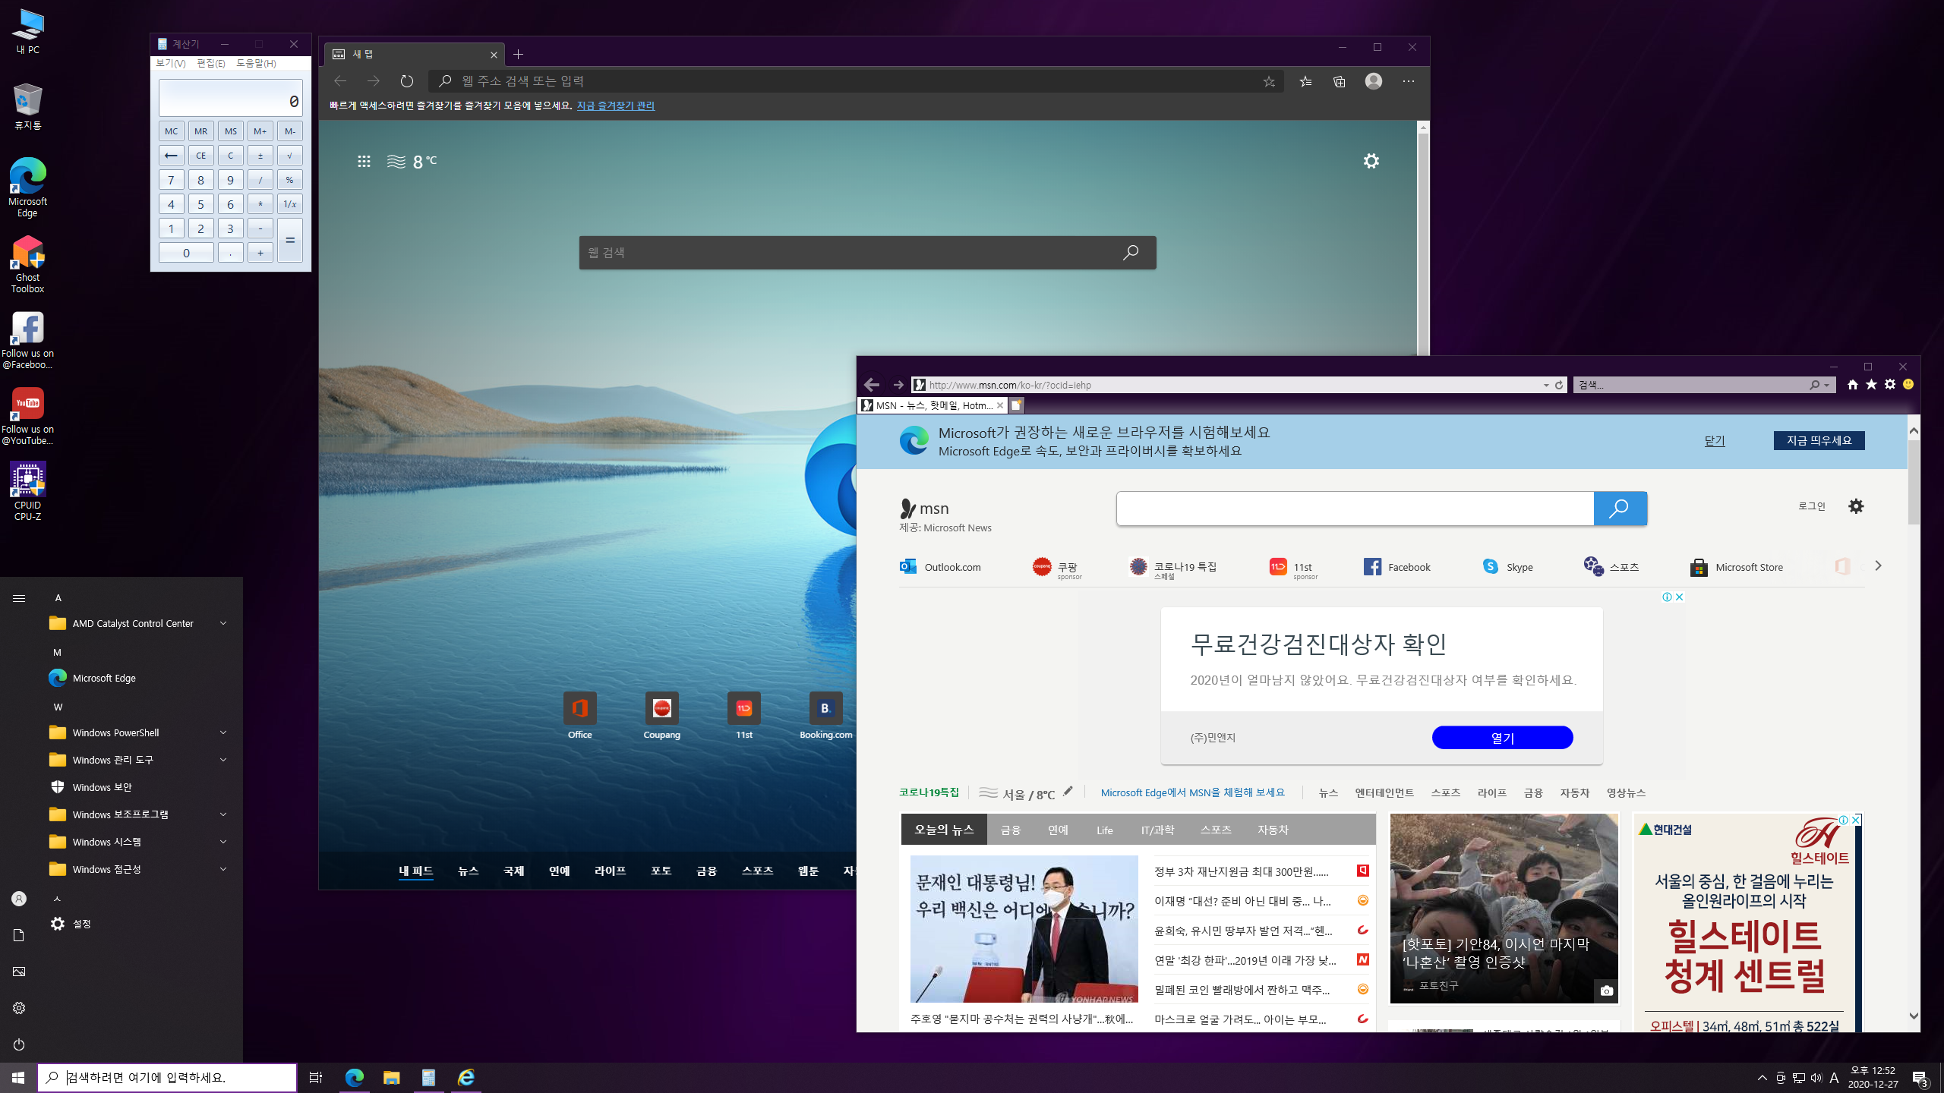Open the IE address bar dropdown arrow
Screen dimensions: 1944x1093
click(1545, 386)
